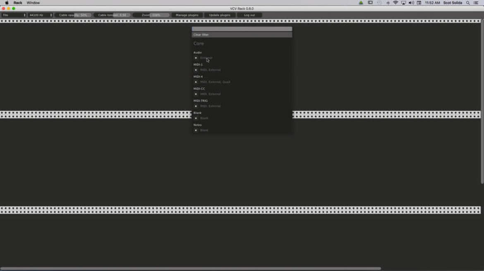Open the volume control in menu bar

(411, 3)
